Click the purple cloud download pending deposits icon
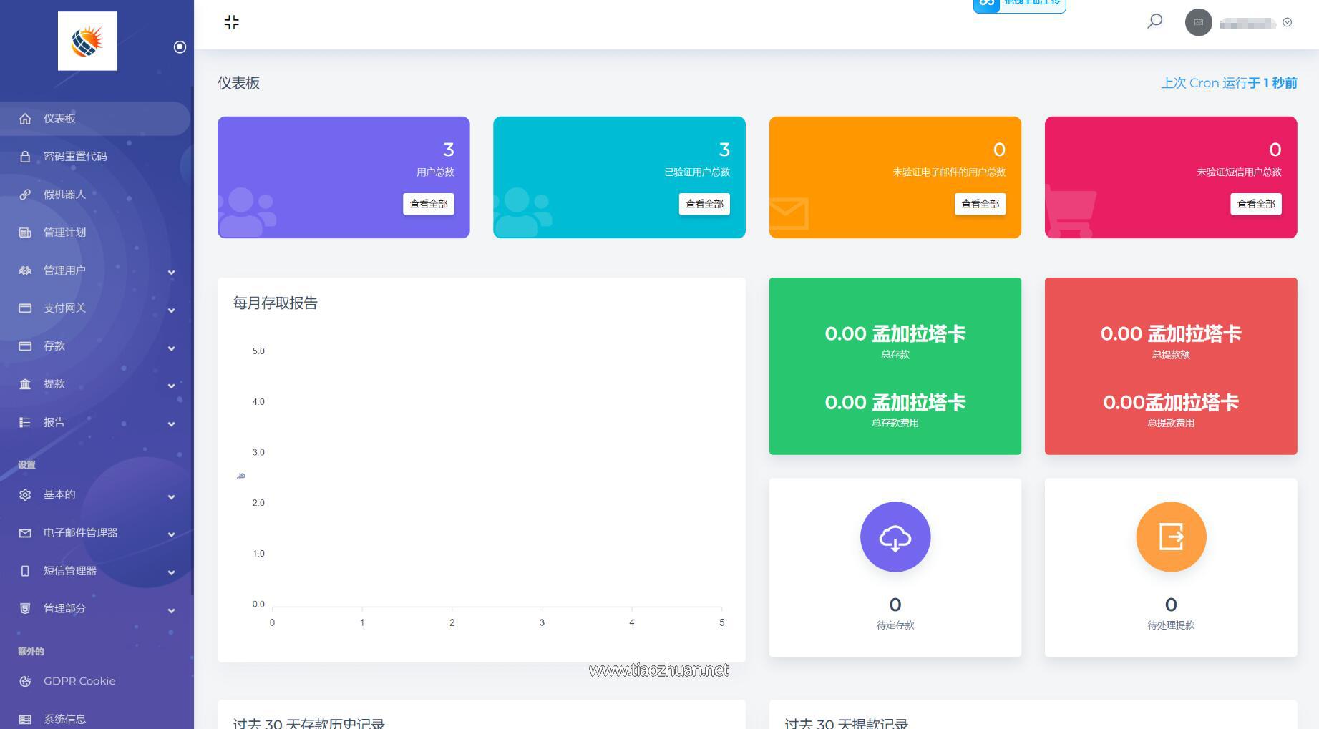Image resolution: width=1319 pixels, height=729 pixels. coord(895,537)
